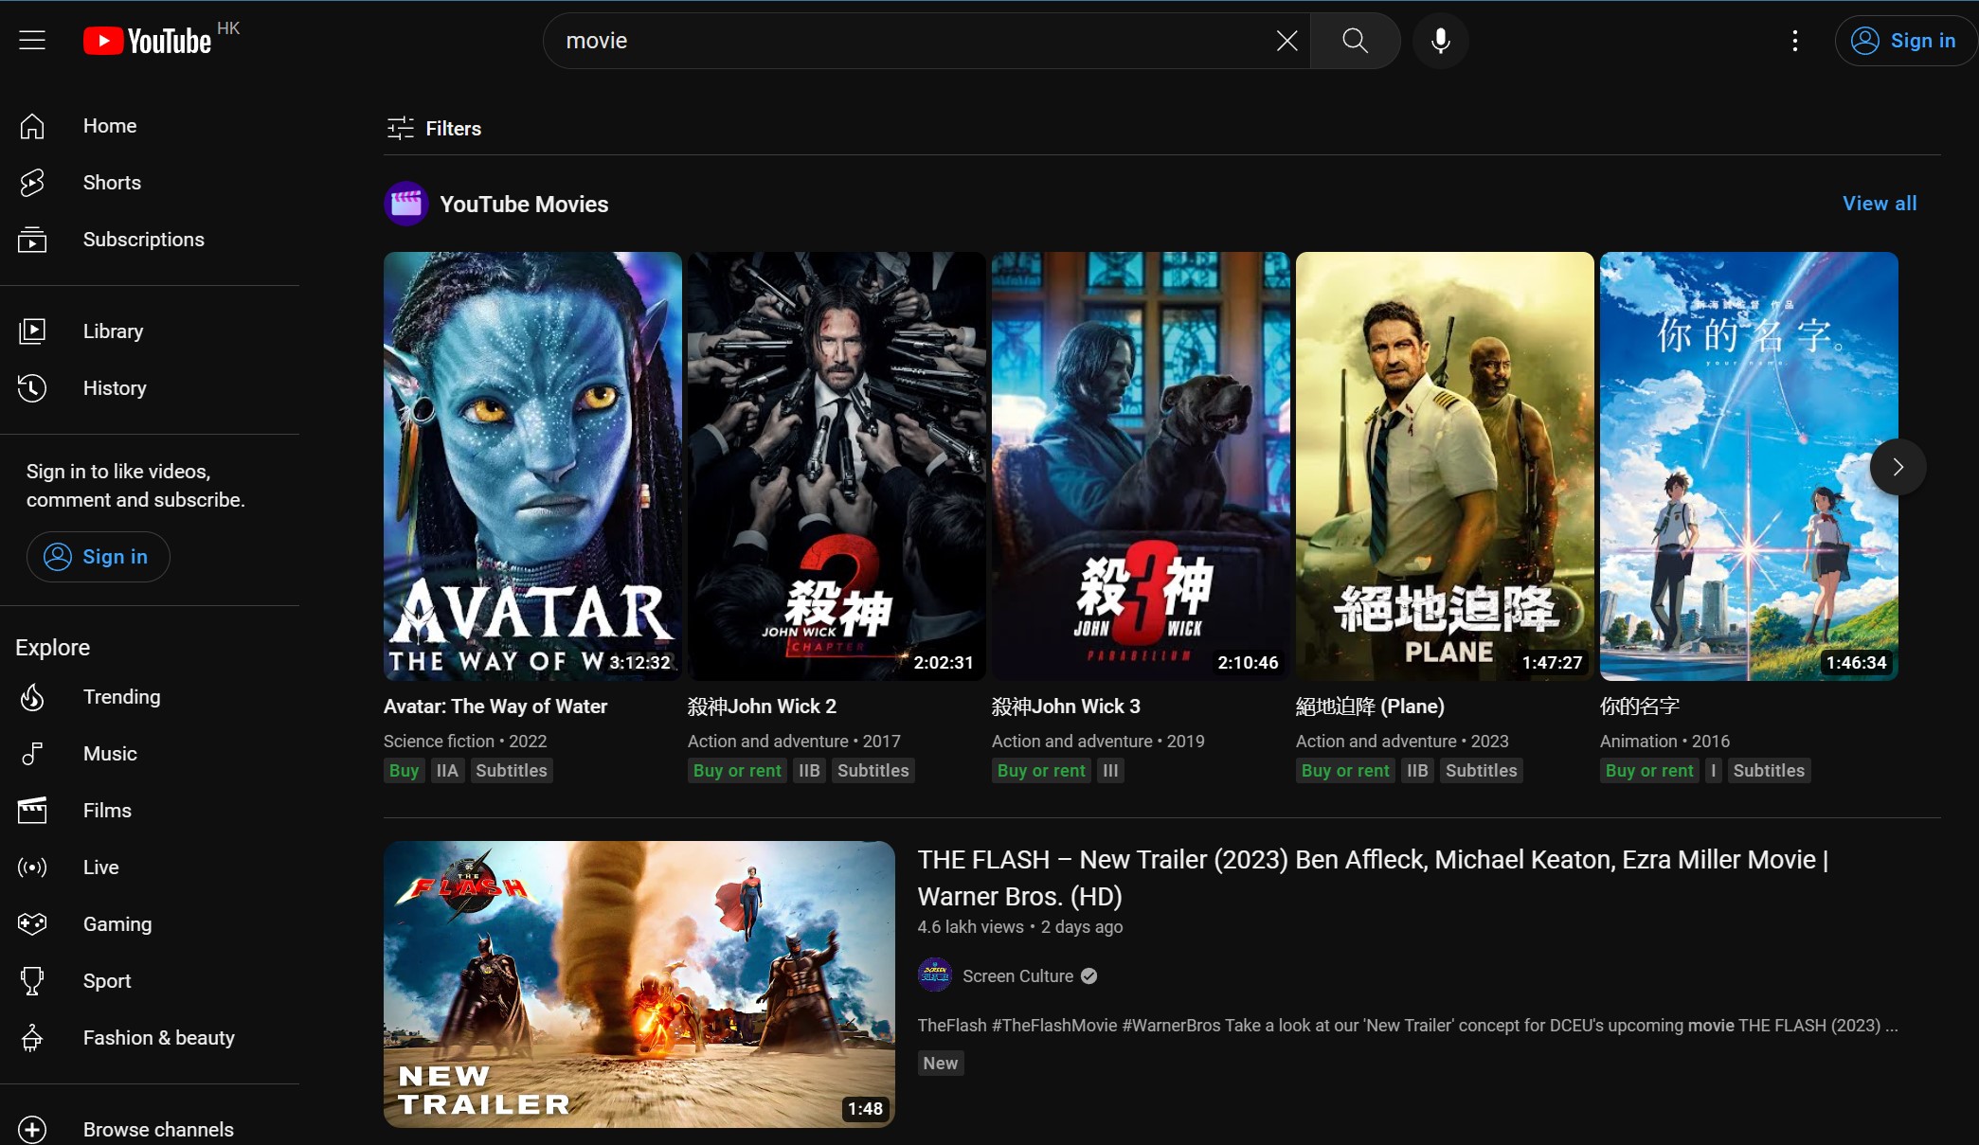This screenshot has height=1145, width=1979.
Task: Click the Trending flame icon
Action: tap(32, 697)
